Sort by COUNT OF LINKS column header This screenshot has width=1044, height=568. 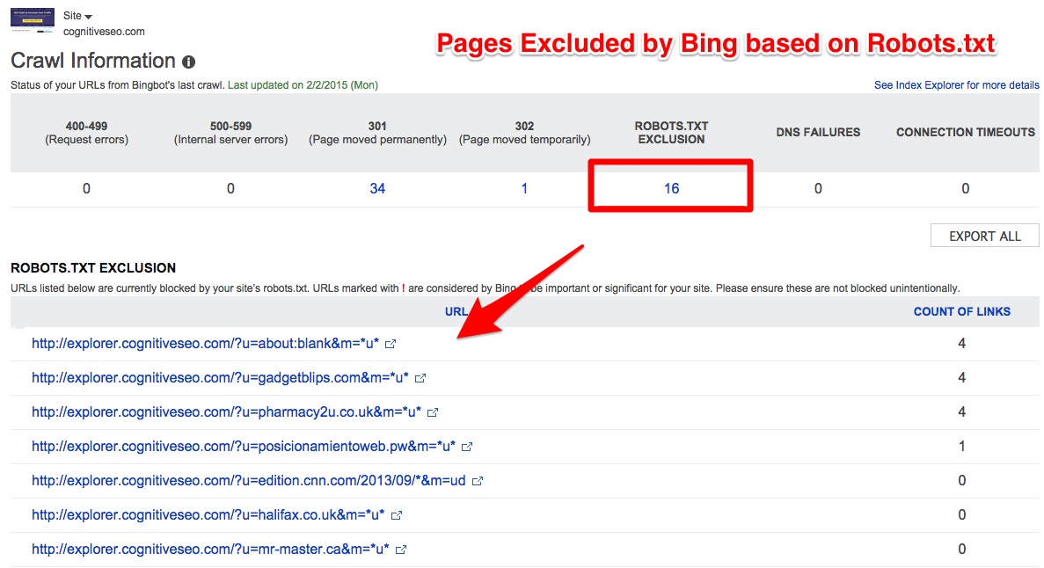tap(961, 311)
